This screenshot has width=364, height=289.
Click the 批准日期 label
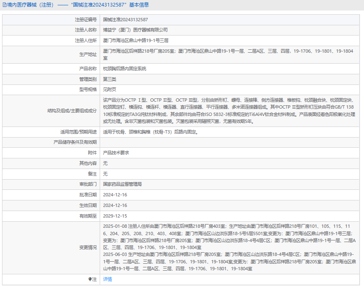click(x=88, y=195)
